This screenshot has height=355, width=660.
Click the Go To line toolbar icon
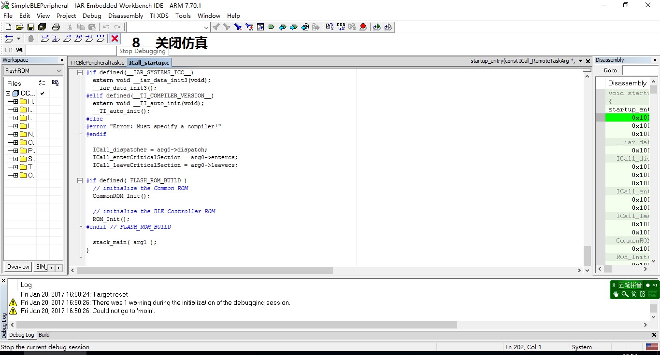click(260, 27)
